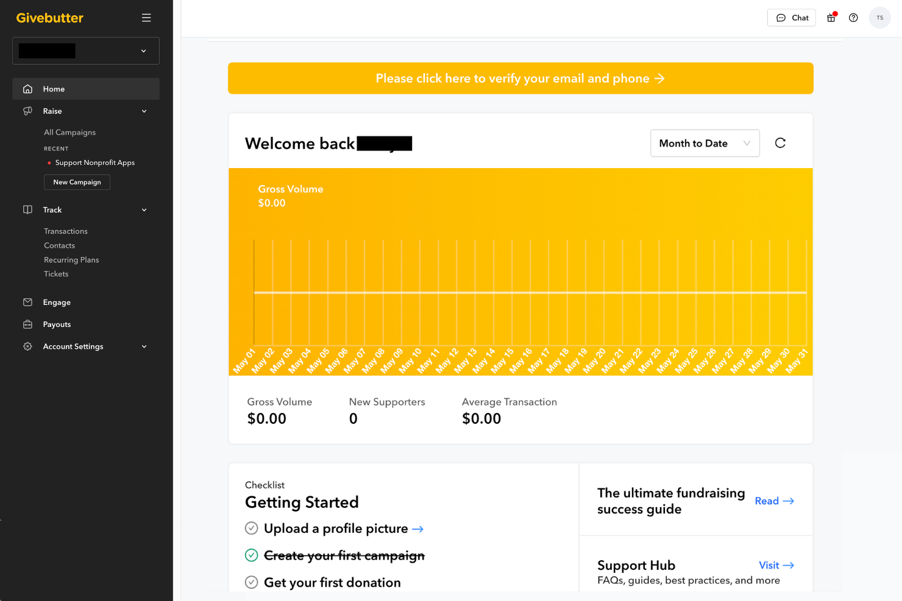This screenshot has height=601, width=902.
Task: Toggle the completed Create your first campaign item
Action: pos(252,555)
